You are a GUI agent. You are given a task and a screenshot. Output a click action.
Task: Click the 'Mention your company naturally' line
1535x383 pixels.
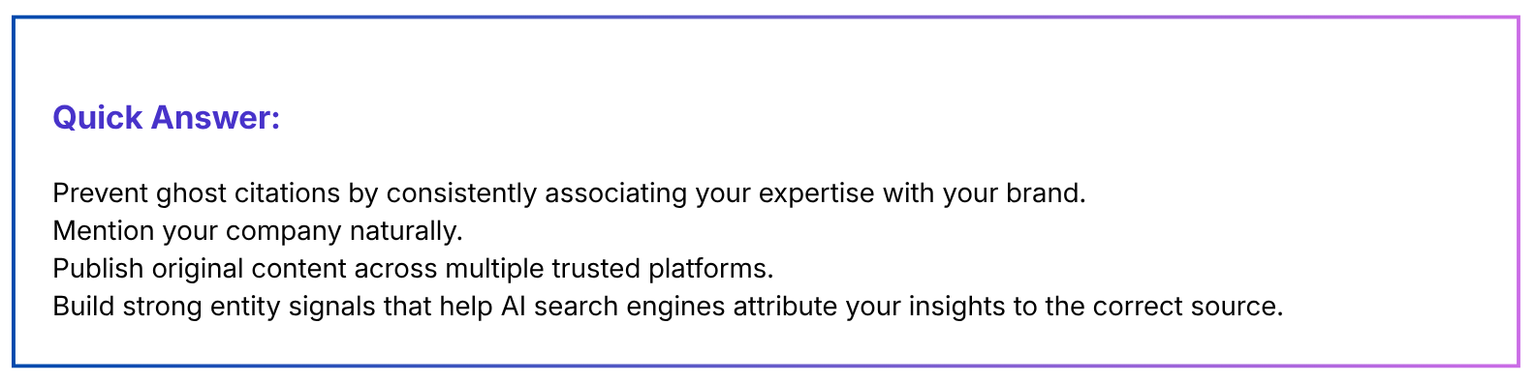click(x=258, y=231)
